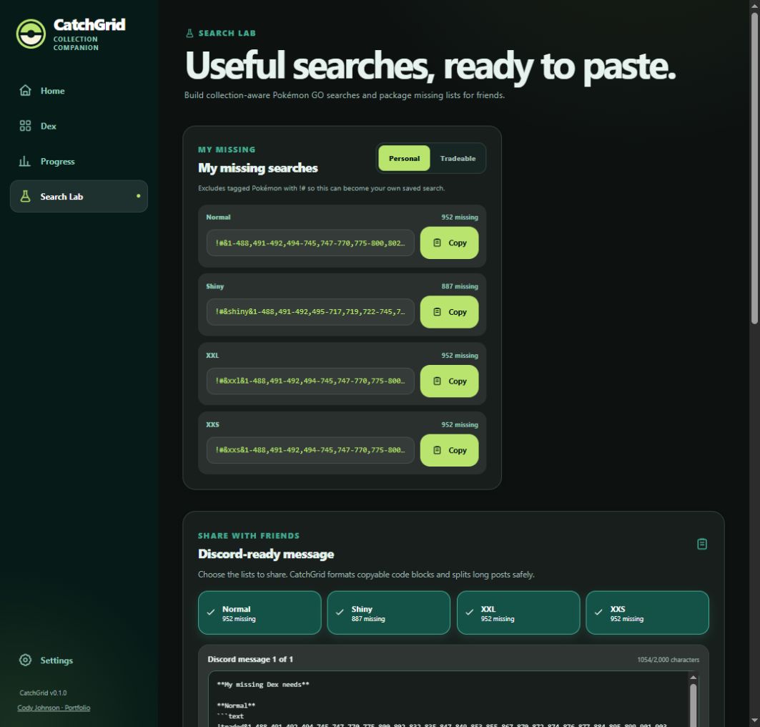Viewport: 760px width, 727px height.
Task: Toggle the Shiny 887 missing share list
Action: [389, 613]
